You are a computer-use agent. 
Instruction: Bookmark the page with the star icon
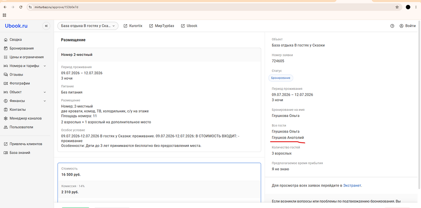point(397,7)
